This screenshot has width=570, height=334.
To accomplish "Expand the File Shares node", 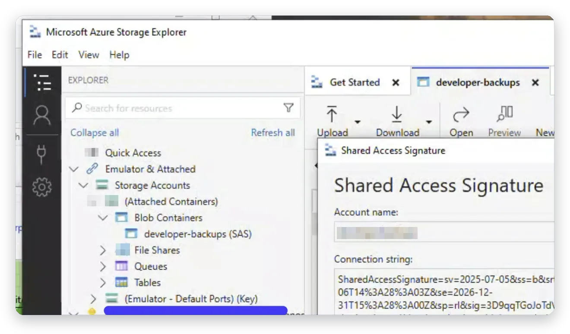I will click(x=103, y=250).
